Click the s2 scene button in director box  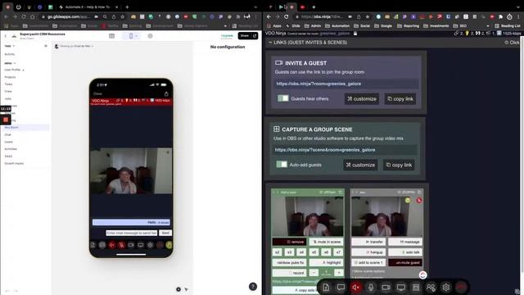277,252
